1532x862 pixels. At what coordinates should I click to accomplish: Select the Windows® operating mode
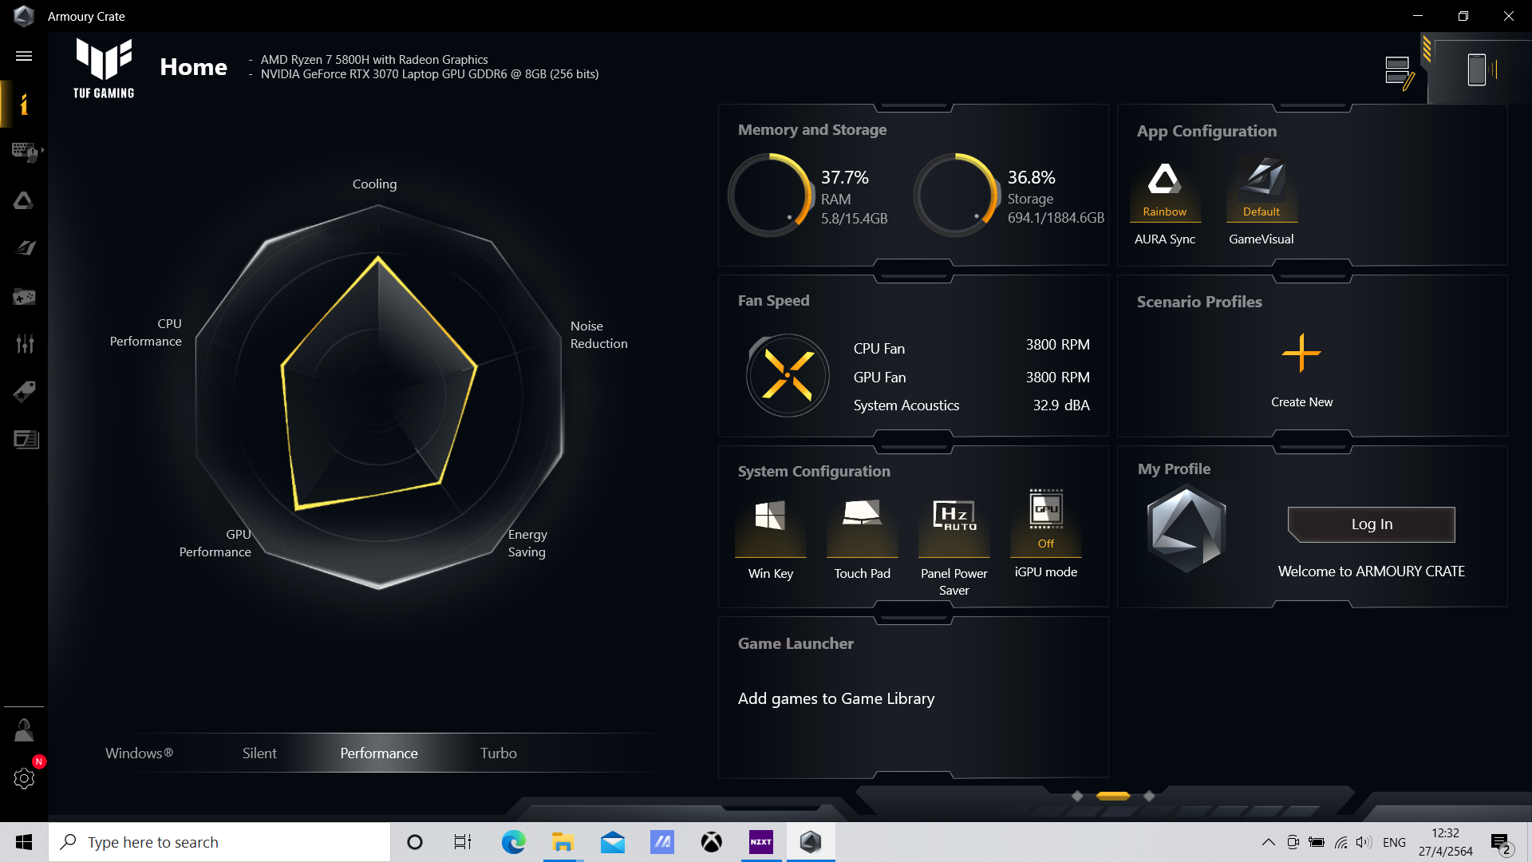tap(140, 753)
